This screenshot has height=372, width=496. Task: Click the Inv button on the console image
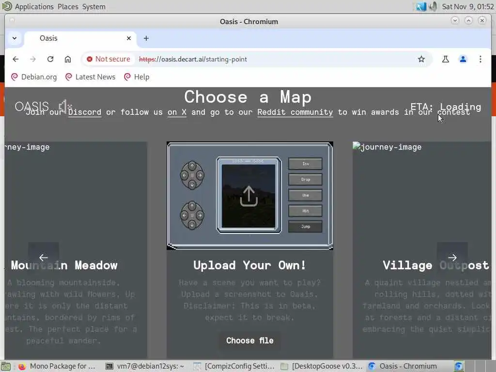(305, 164)
